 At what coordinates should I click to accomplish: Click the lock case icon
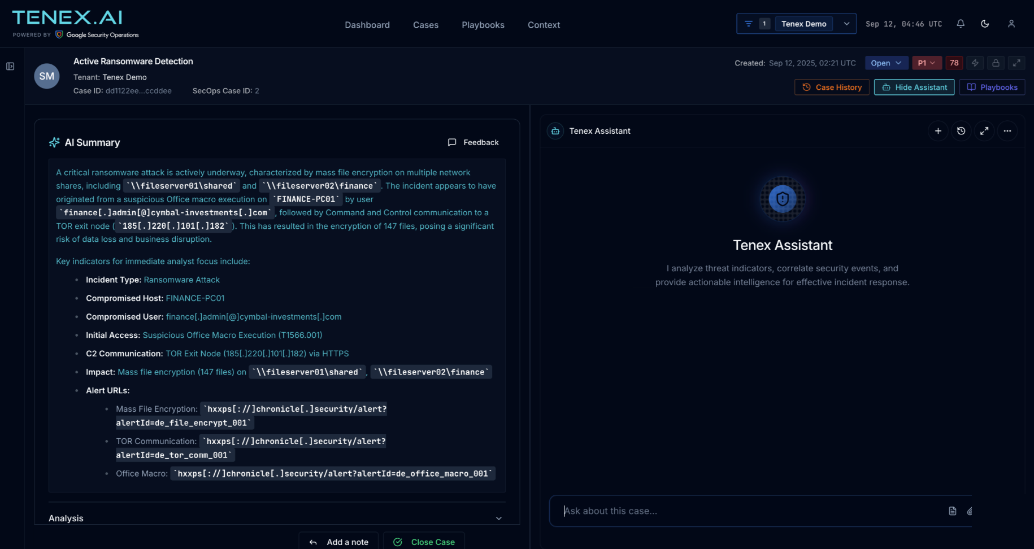pos(996,63)
